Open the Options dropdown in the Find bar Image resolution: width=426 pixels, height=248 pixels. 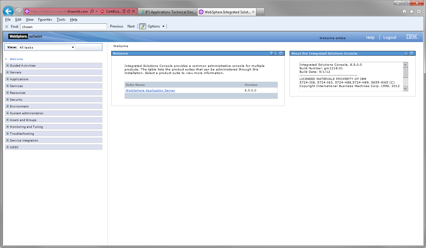pyautogui.click(x=163, y=26)
